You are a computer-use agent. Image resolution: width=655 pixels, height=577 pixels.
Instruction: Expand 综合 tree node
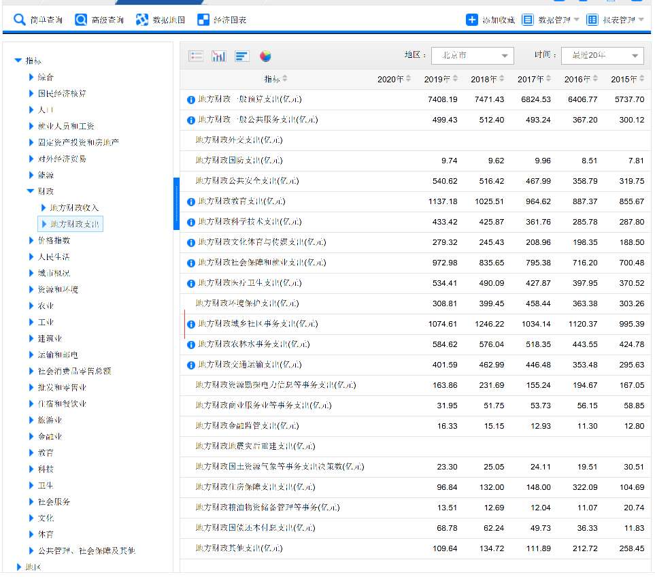click(x=31, y=77)
